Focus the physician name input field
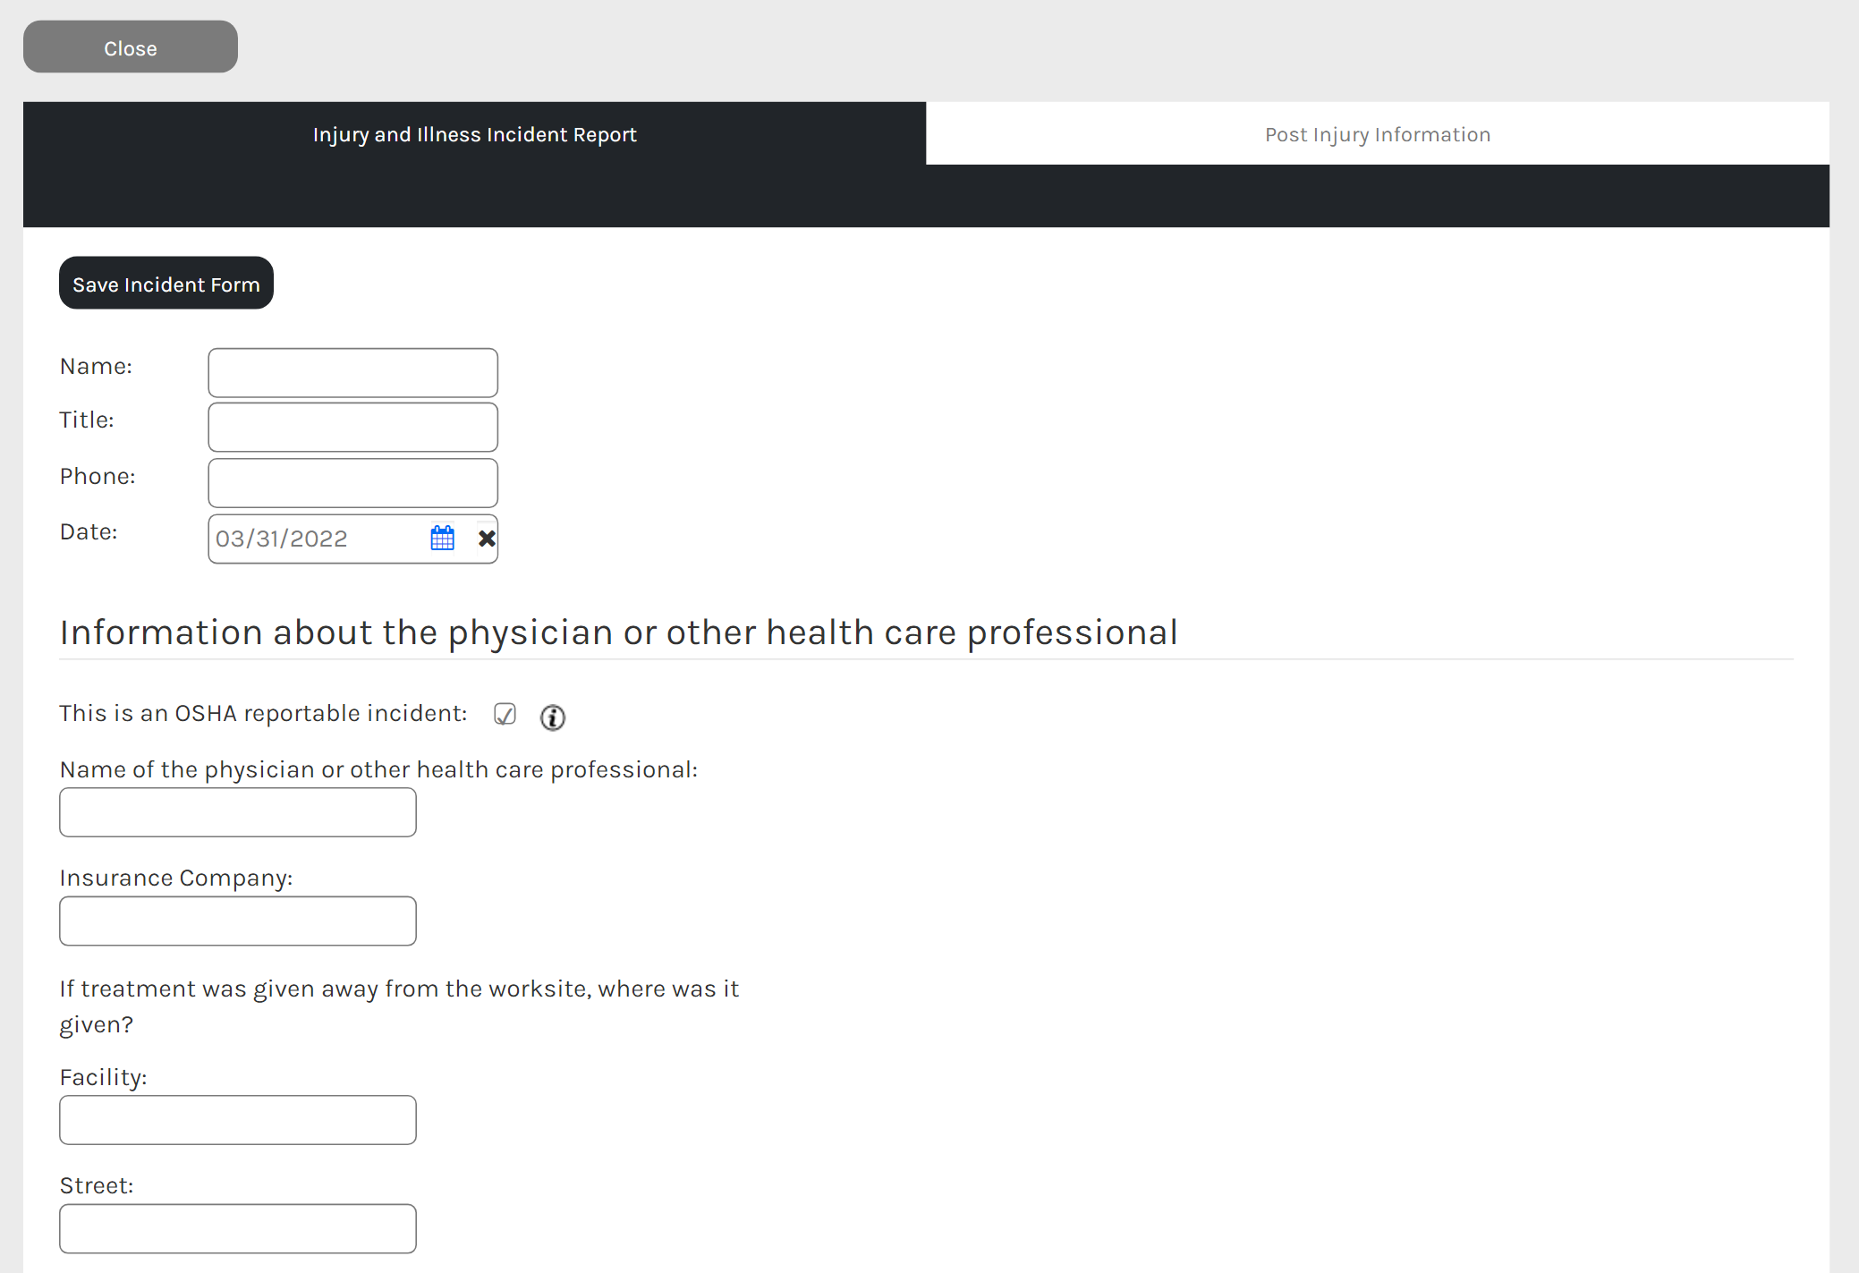1859x1273 pixels. click(238, 812)
